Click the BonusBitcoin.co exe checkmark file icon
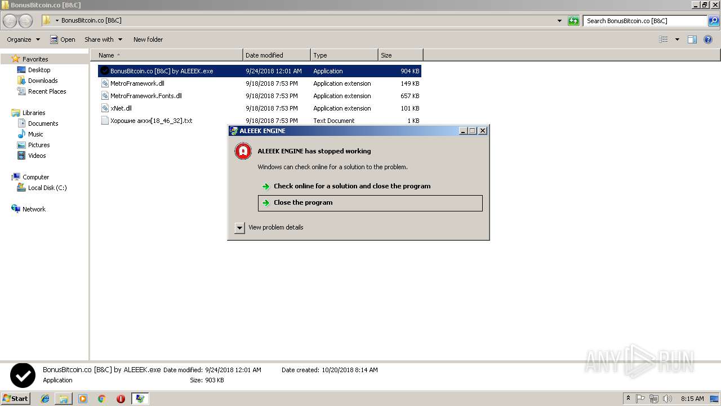Image resolution: width=721 pixels, height=406 pixels. pos(104,71)
